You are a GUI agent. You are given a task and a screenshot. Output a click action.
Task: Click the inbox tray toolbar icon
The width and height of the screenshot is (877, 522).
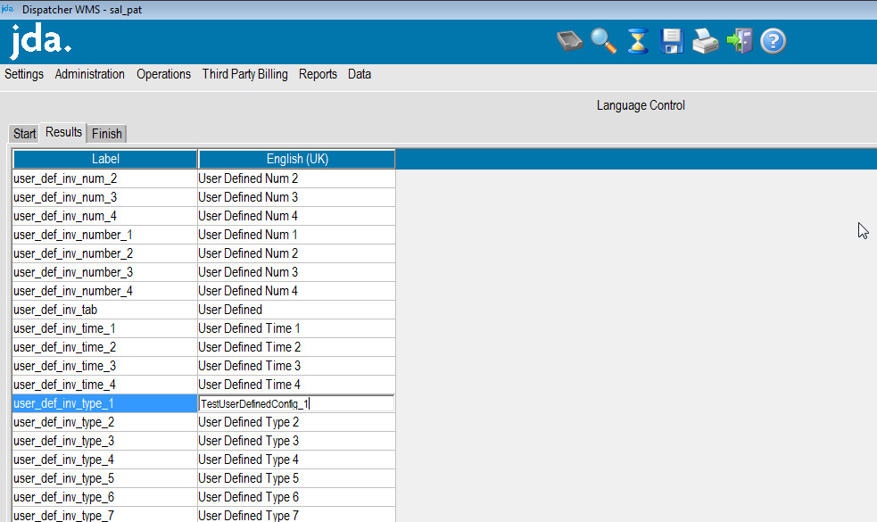(x=569, y=41)
